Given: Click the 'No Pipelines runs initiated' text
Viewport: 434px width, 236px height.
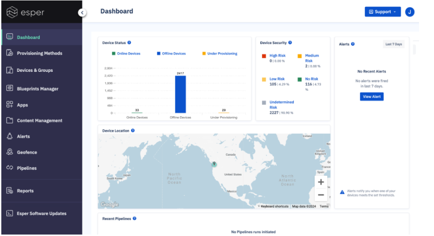Looking at the screenshot, I should [253, 232].
